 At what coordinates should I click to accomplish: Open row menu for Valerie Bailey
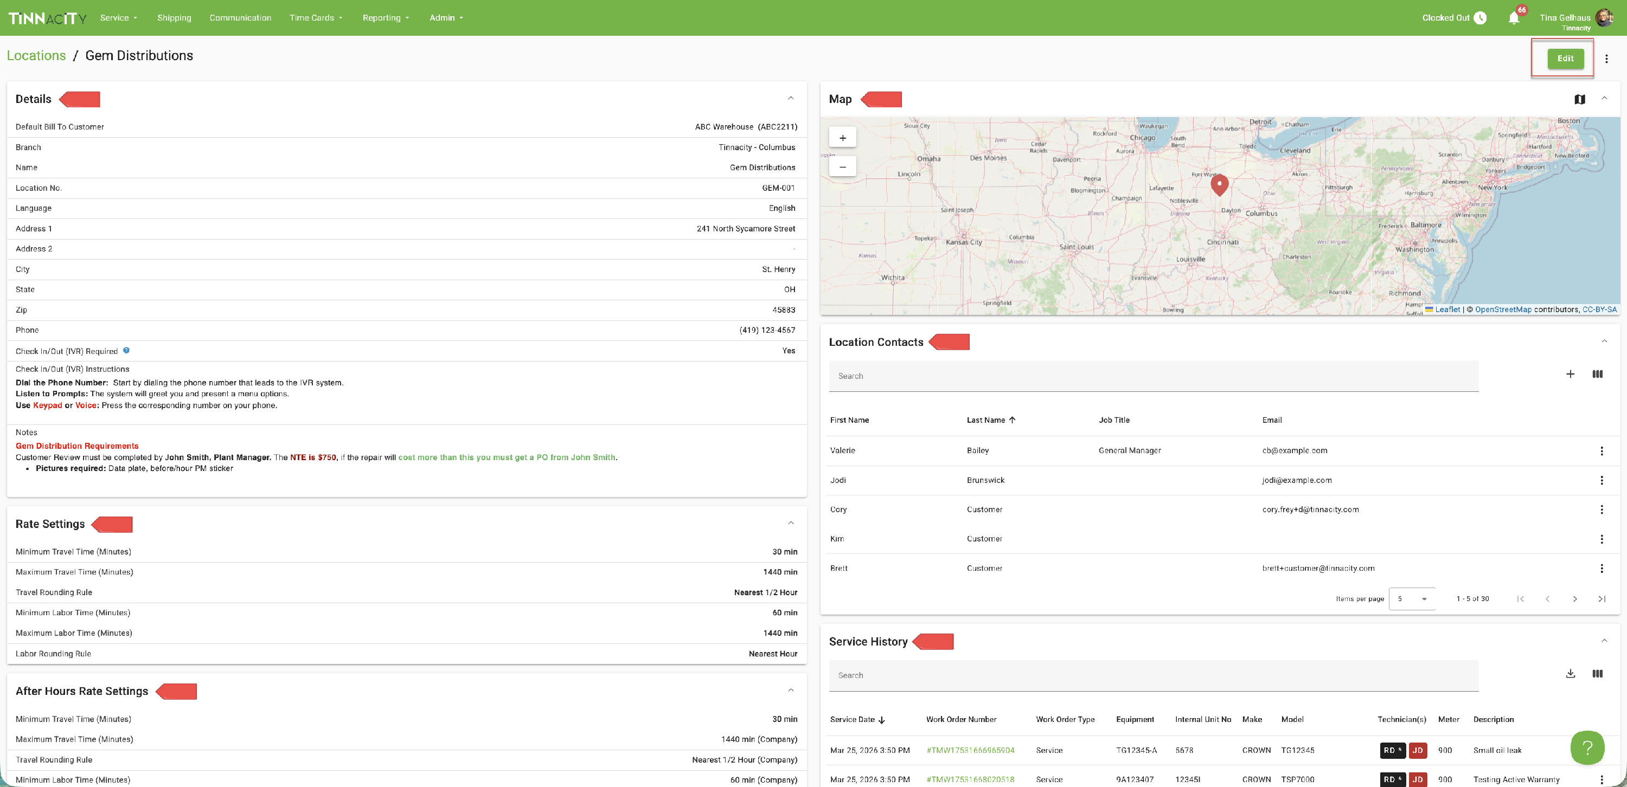click(x=1601, y=450)
